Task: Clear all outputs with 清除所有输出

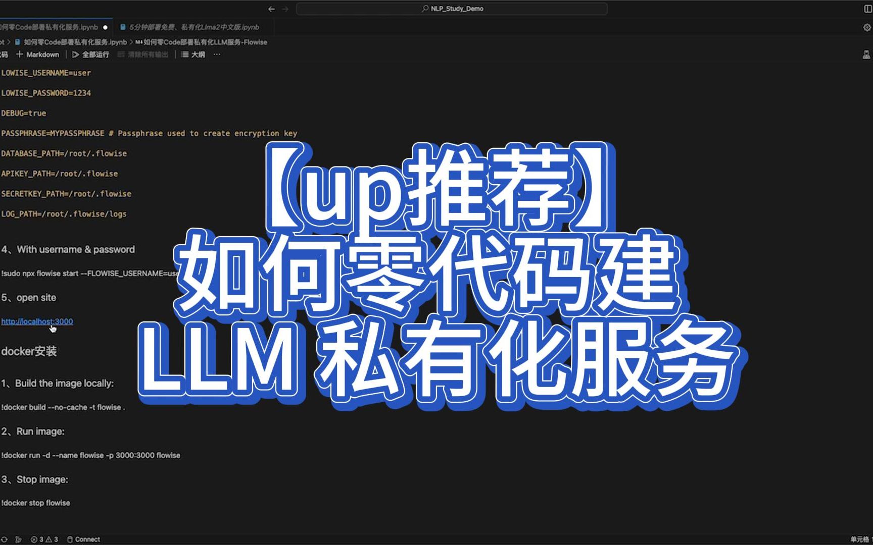Action: tap(143, 54)
